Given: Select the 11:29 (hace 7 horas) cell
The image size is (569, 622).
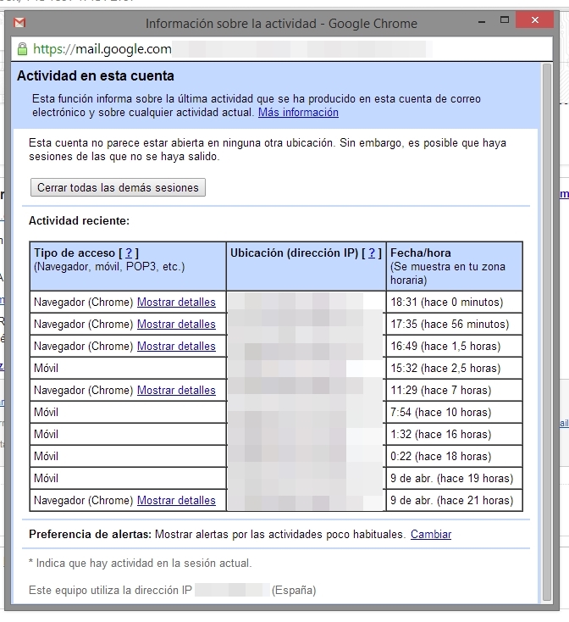Looking at the screenshot, I should coord(454,391).
